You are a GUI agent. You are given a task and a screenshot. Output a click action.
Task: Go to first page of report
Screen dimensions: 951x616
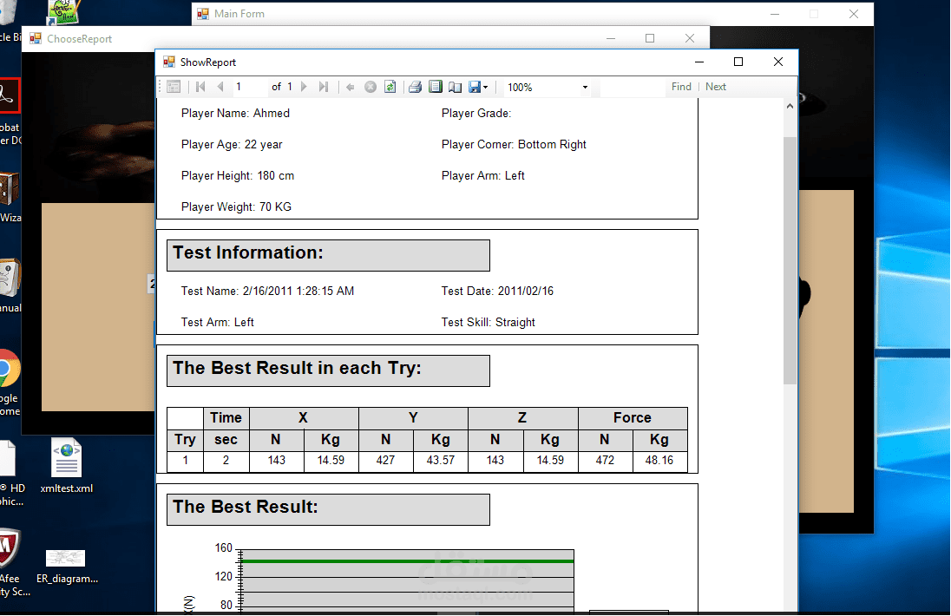point(200,87)
